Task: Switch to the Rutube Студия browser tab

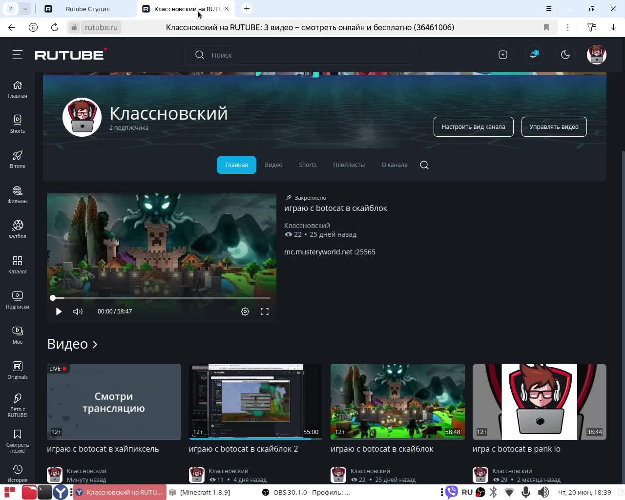Action: pos(88,9)
